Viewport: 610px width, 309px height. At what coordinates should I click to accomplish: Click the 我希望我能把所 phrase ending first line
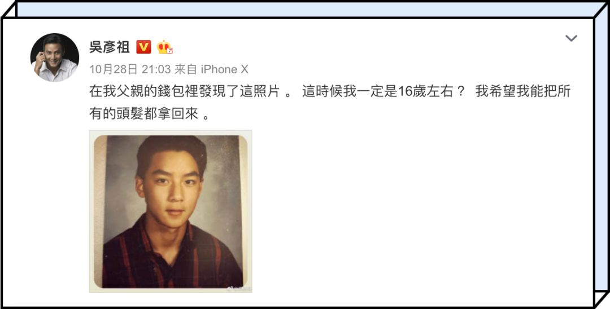522,92
